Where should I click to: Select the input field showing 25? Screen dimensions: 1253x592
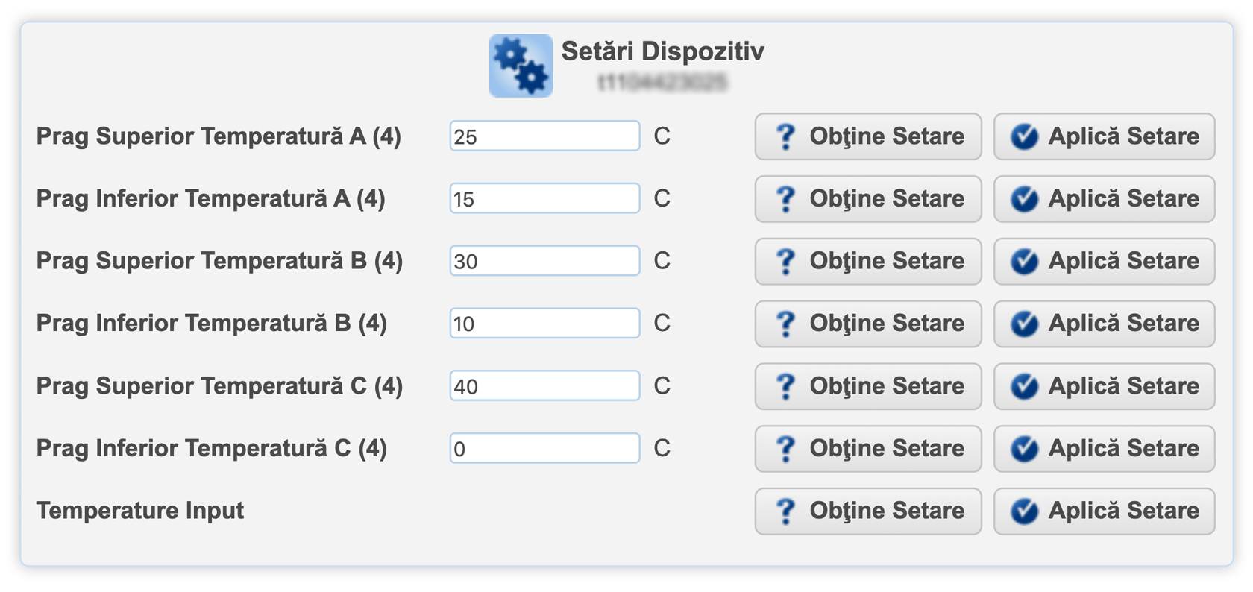[x=544, y=136]
